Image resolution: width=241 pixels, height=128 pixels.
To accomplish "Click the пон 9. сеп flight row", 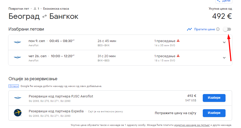I will point(120,43).
